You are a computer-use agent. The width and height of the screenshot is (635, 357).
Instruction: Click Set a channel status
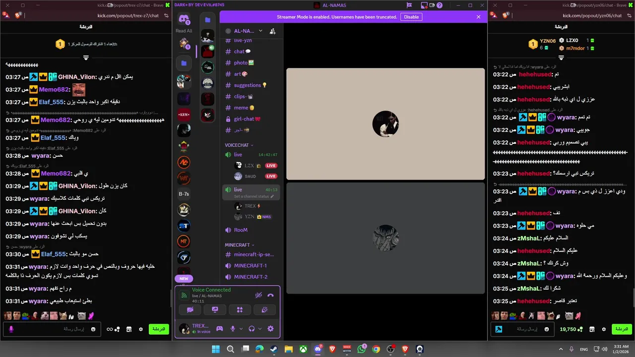[254, 197]
